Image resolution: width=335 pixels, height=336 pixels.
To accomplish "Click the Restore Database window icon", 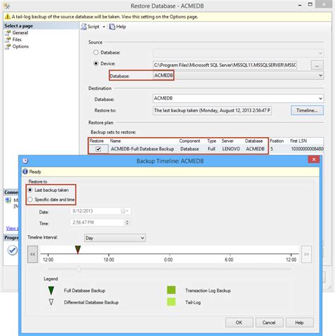I will [x=7, y=6].
